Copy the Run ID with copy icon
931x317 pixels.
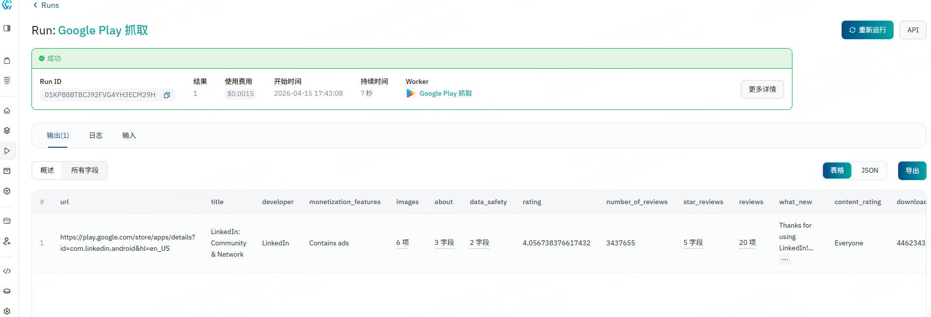[x=167, y=95]
